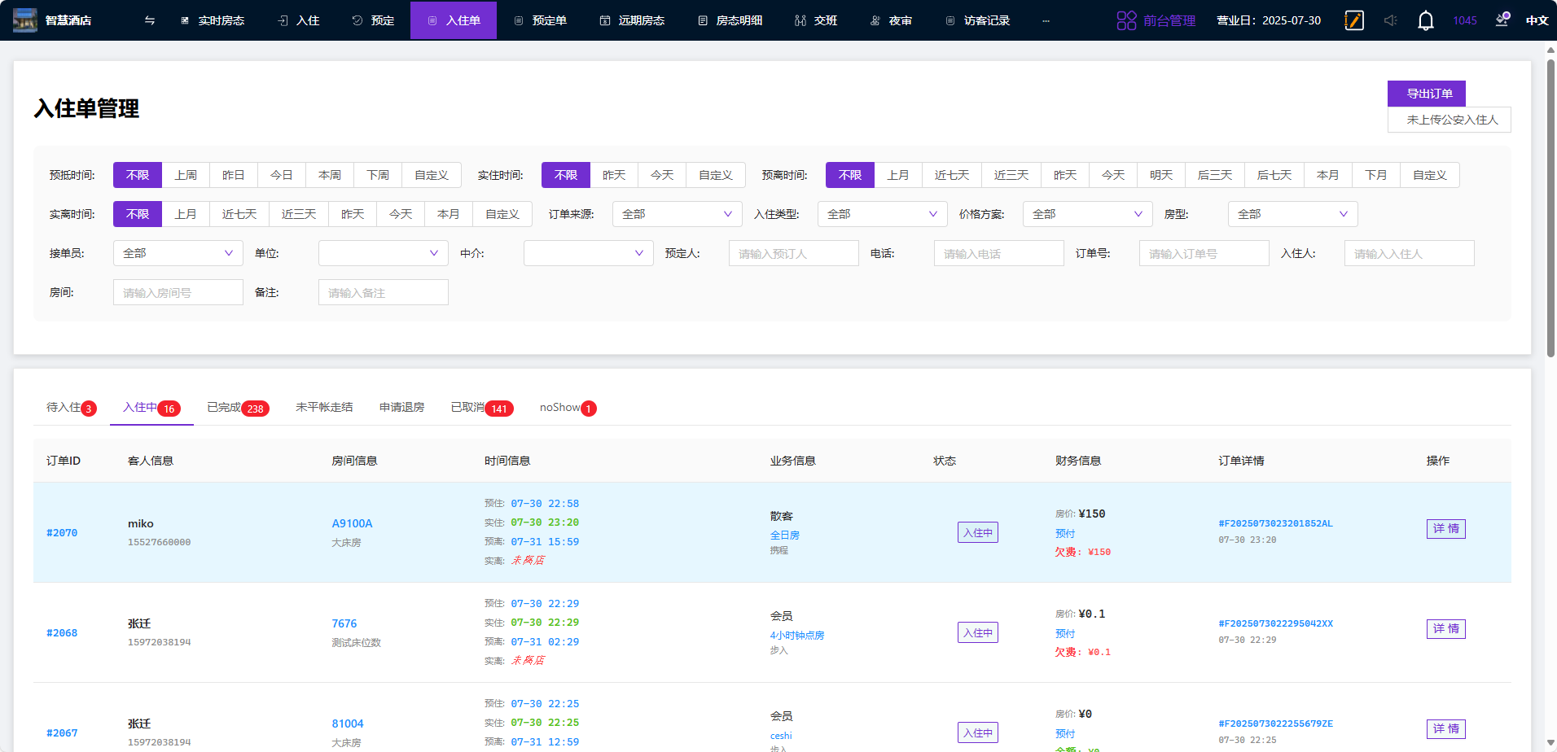Click 导出订单 button
The width and height of the screenshot is (1557, 752).
(1427, 94)
